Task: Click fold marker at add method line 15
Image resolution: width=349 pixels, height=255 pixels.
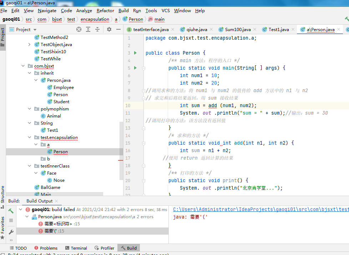Action: [143, 143]
